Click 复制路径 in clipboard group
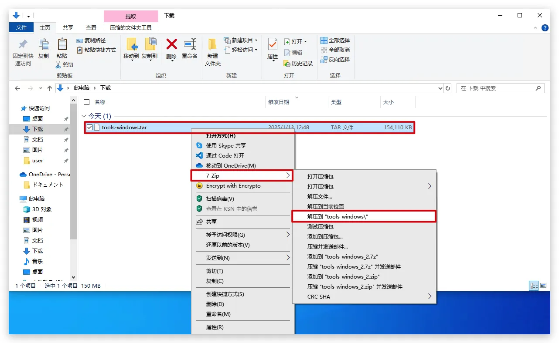 click(95, 40)
